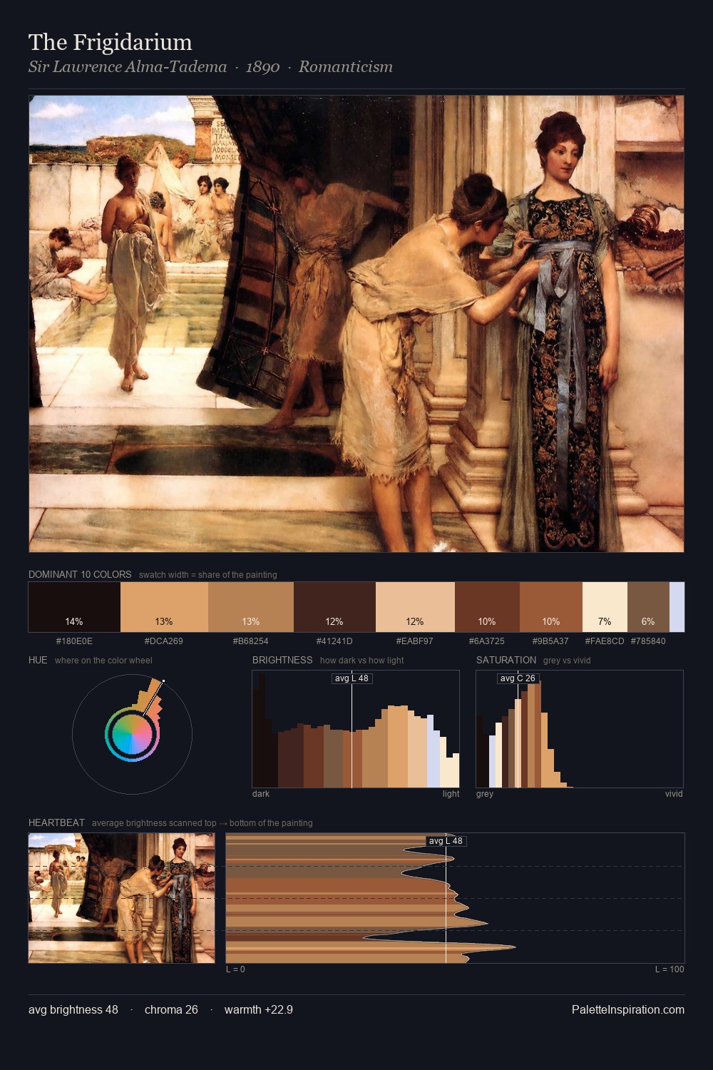Click the 'L = 0' axis label
Image resolution: width=713 pixels, height=1070 pixels.
235,969
